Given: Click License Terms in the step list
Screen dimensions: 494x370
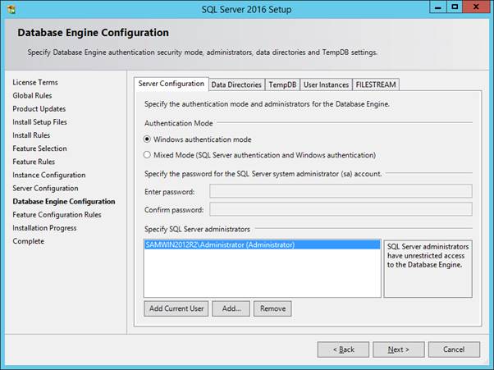Looking at the screenshot, I should (35, 82).
